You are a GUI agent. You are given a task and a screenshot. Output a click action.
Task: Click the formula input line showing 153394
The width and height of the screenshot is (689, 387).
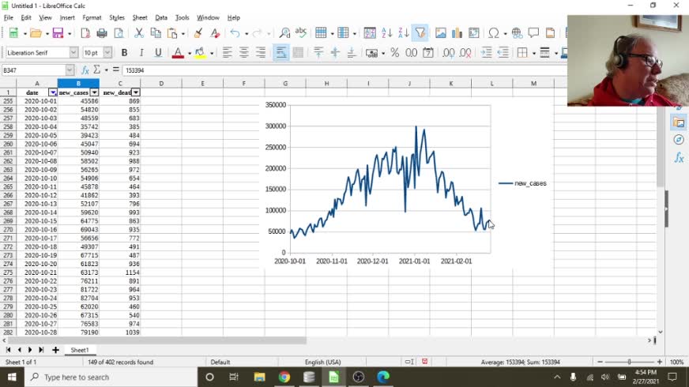343,70
